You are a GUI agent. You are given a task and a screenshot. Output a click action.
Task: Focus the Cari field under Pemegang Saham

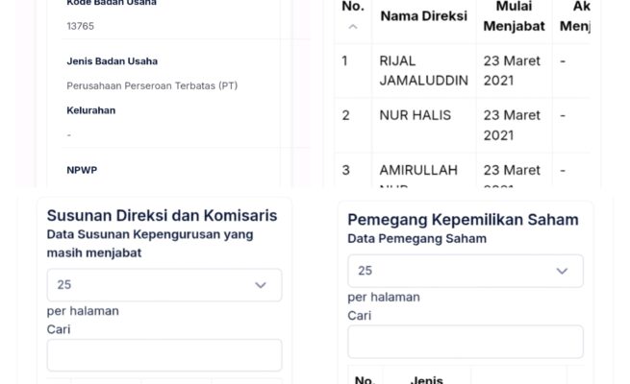coord(466,341)
